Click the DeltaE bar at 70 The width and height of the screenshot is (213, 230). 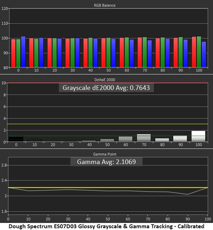pyautogui.click(x=144, y=138)
